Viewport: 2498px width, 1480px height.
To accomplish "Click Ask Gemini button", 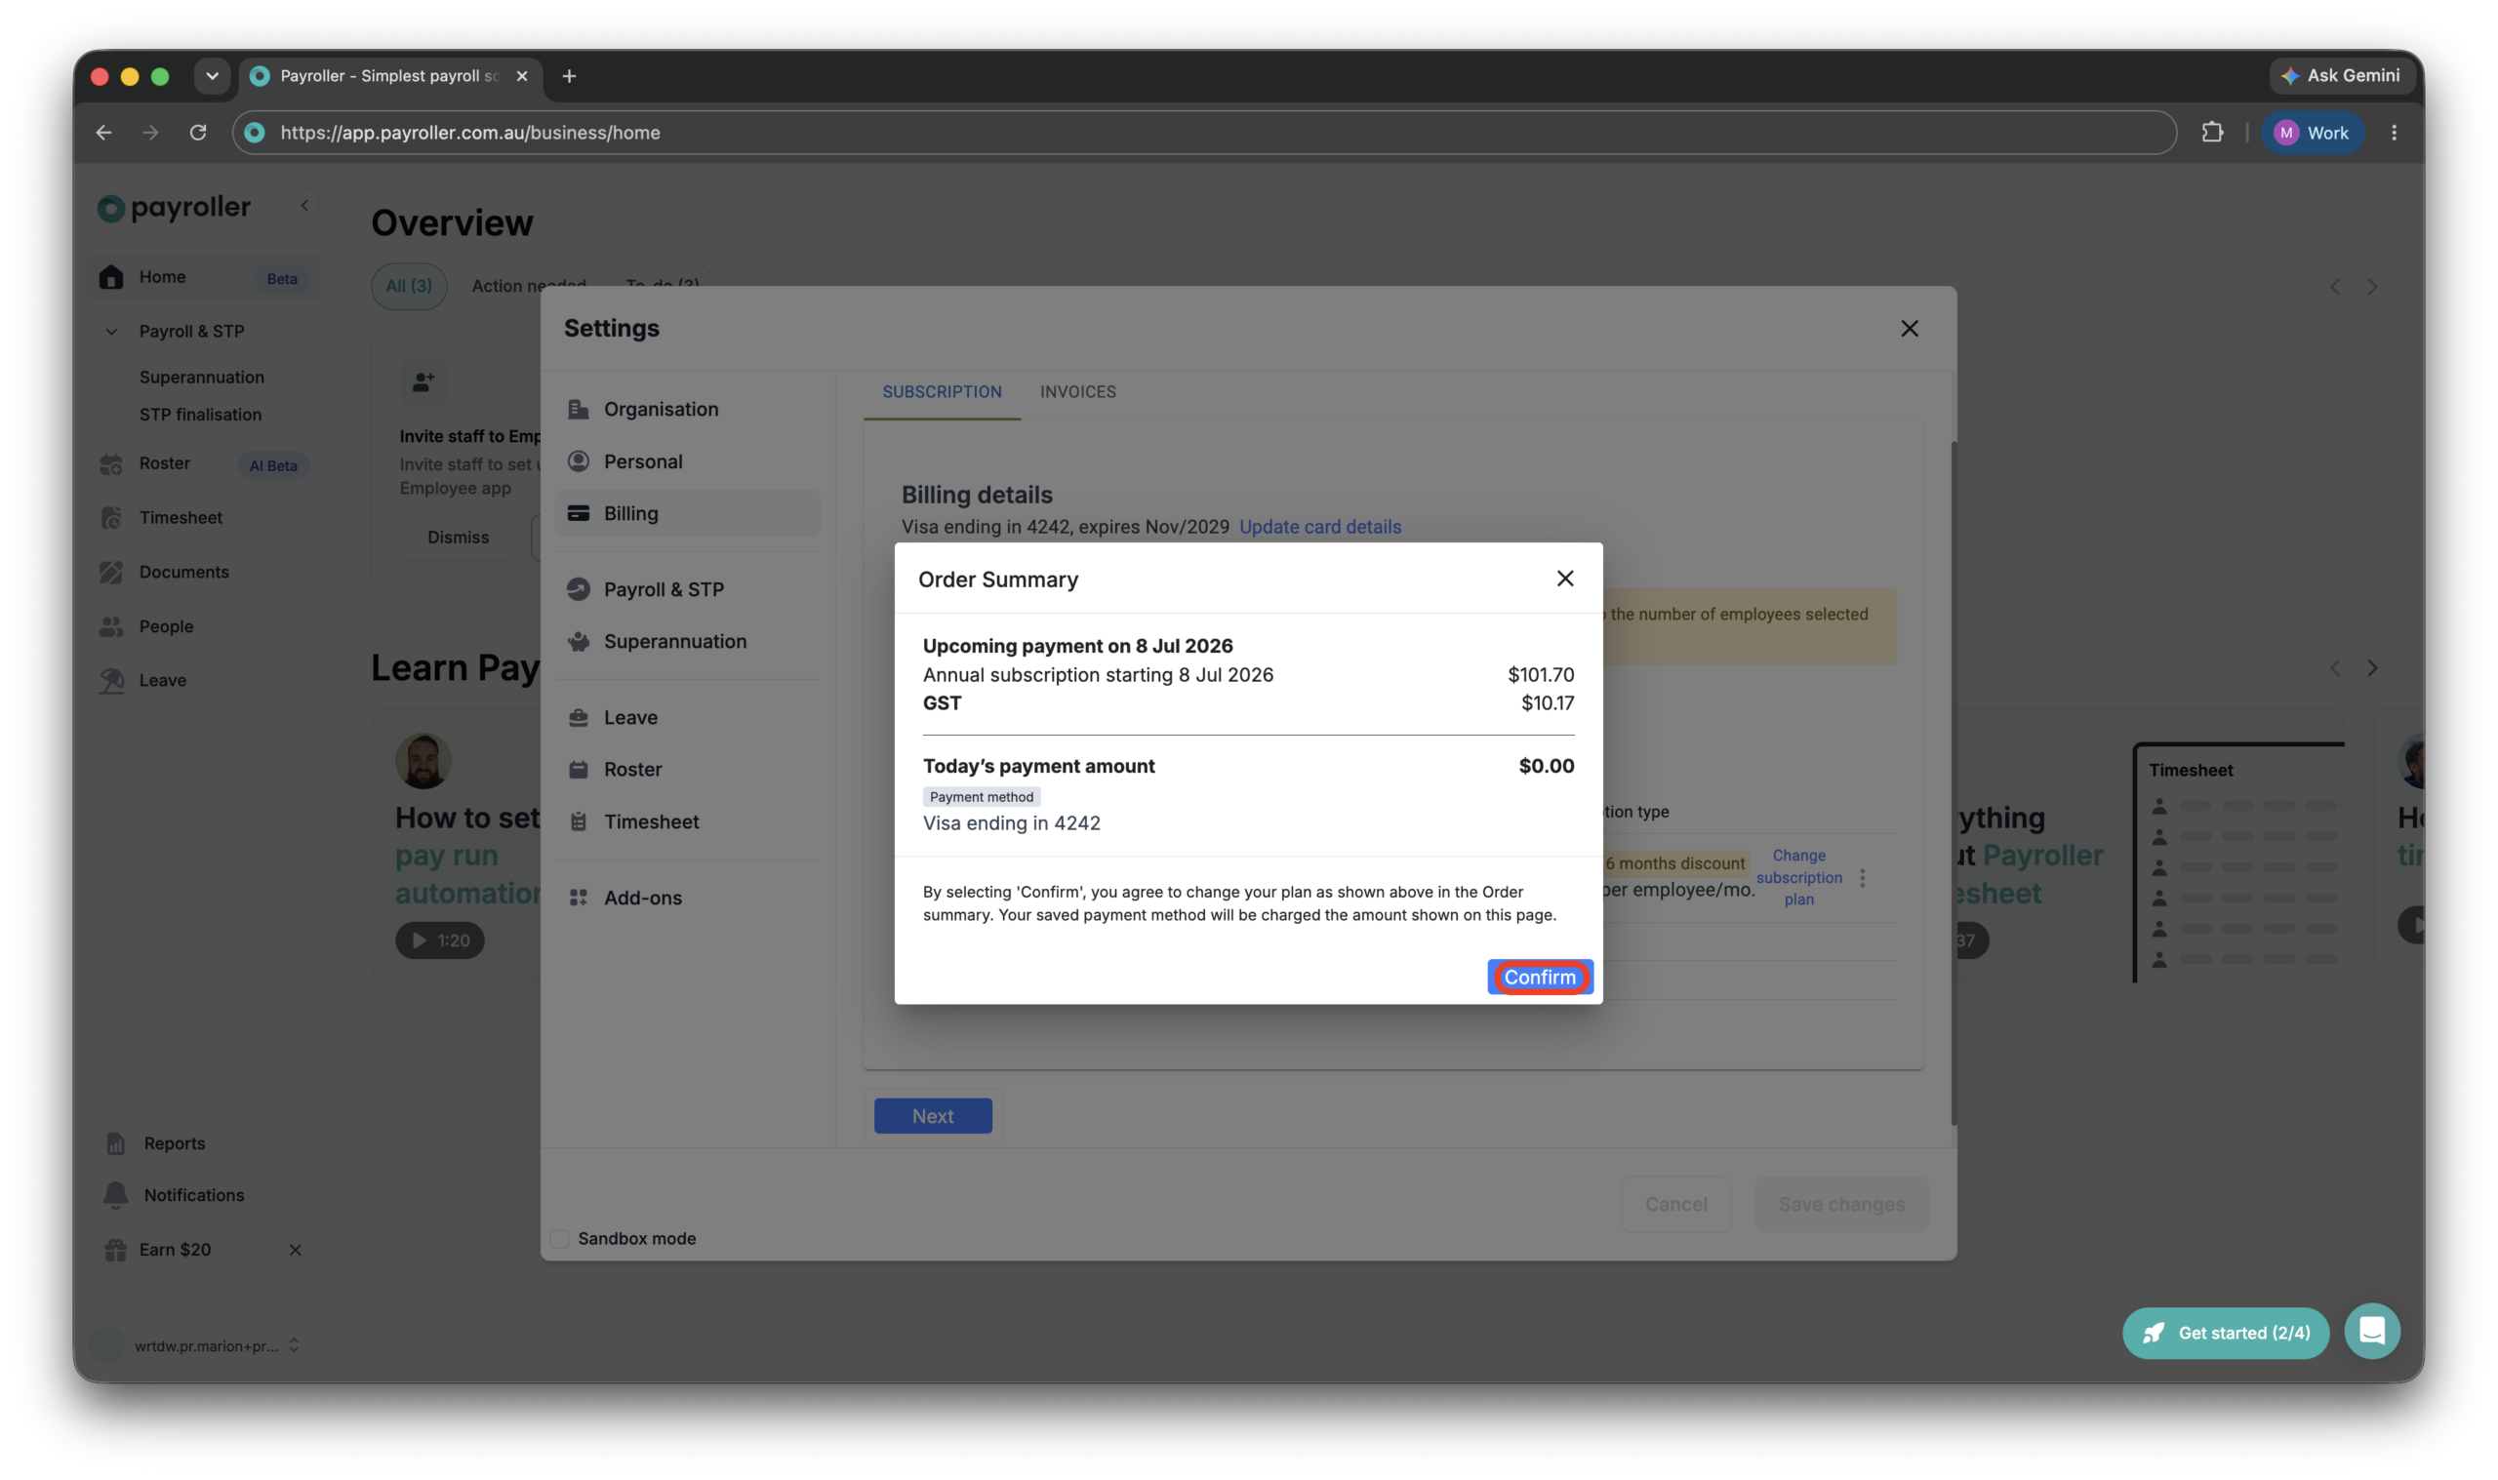I will click(x=2340, y=75).
